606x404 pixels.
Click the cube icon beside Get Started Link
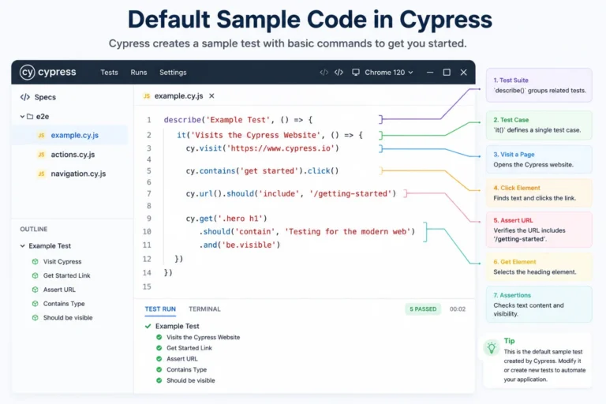(x=36, y=275)
